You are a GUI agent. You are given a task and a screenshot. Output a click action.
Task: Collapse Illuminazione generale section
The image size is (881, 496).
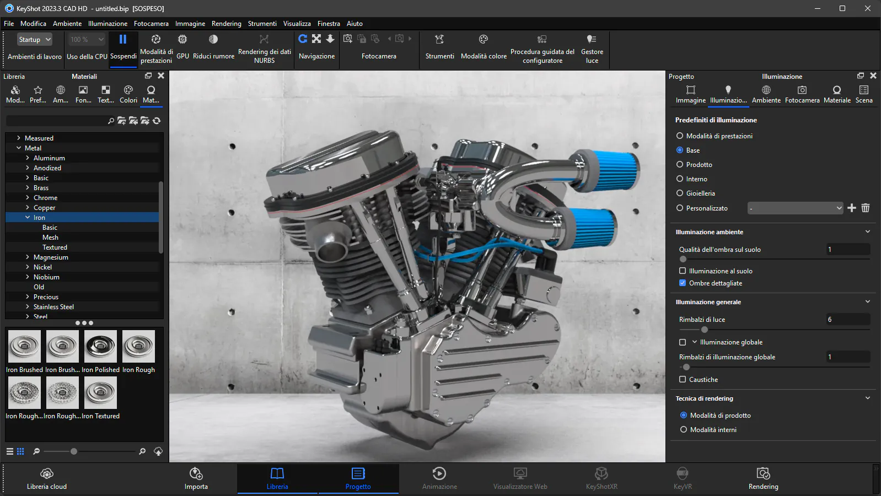(867, 301)
